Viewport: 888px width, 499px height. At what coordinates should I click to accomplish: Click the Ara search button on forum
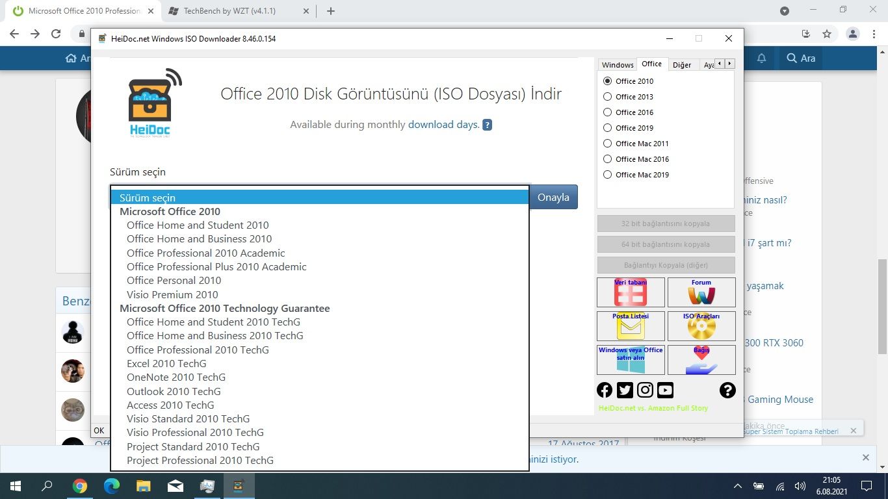coord(800,58)
